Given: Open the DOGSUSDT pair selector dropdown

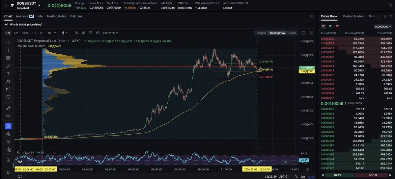Looking at the screenshot, I should coord(39,5).
